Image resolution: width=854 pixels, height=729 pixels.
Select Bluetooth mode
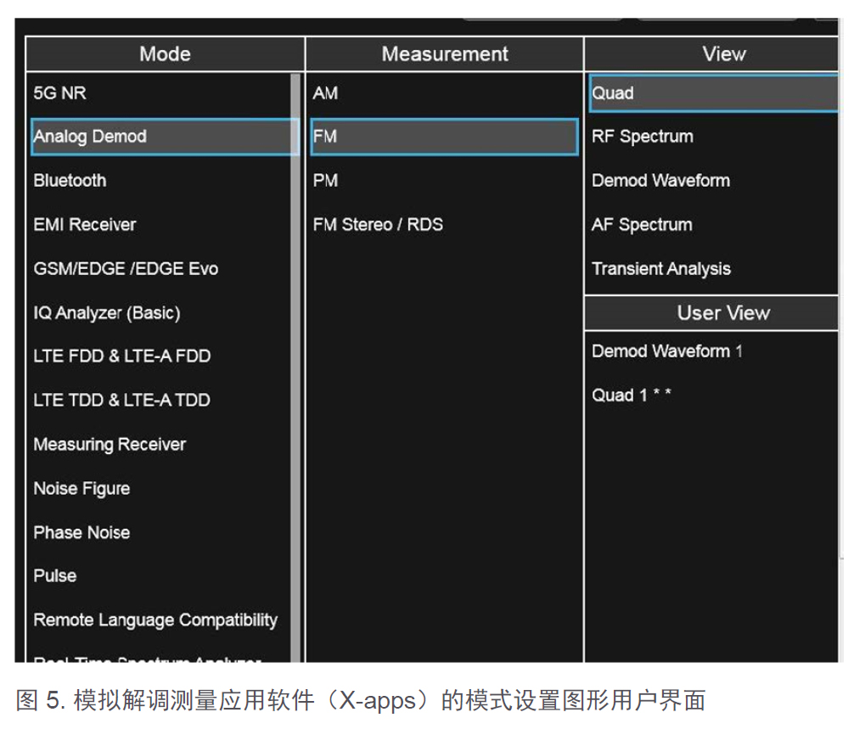pyautogui.click(x=70, y=181)
